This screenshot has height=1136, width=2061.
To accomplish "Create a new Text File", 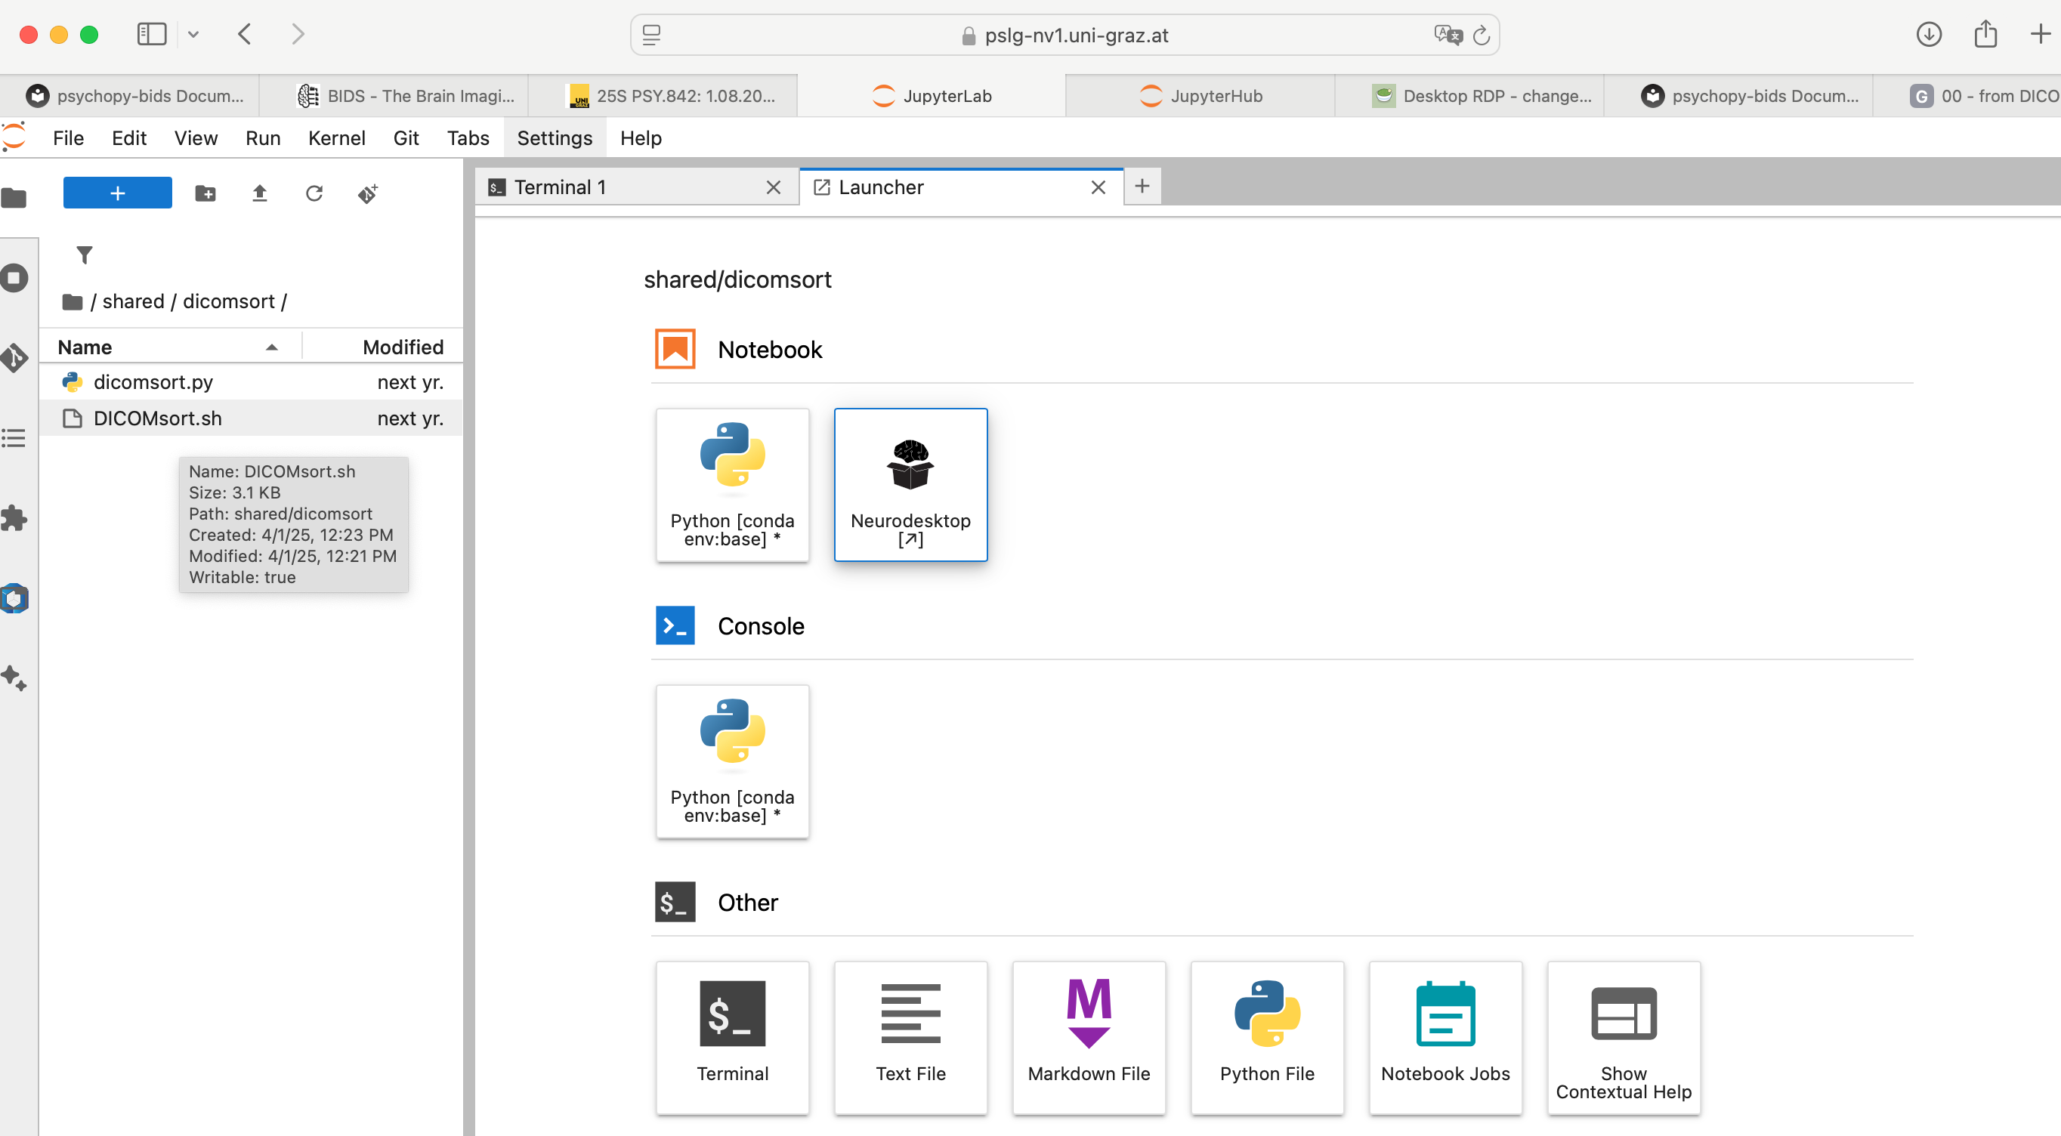I will point(910,1038).
